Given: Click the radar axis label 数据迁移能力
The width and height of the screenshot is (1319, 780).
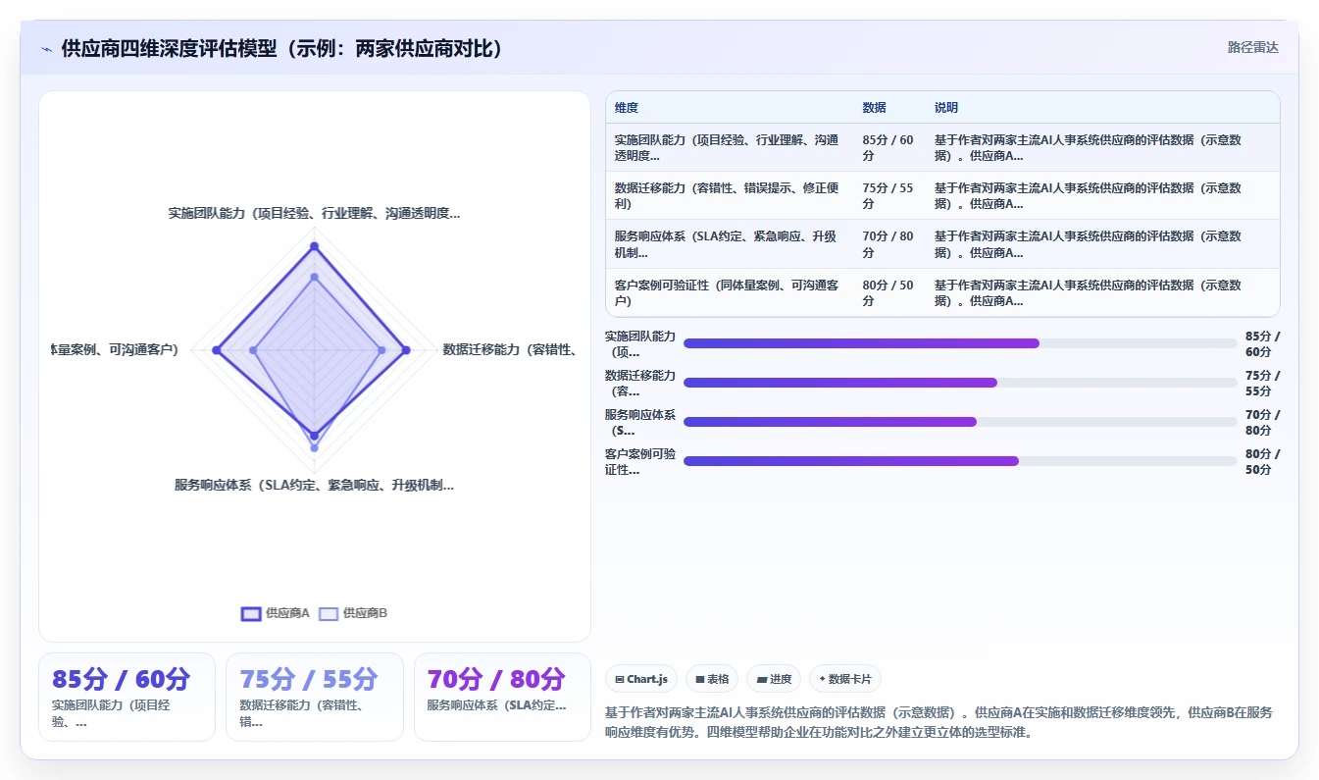Looking at the screenshot, I should [x=509, y=349].
